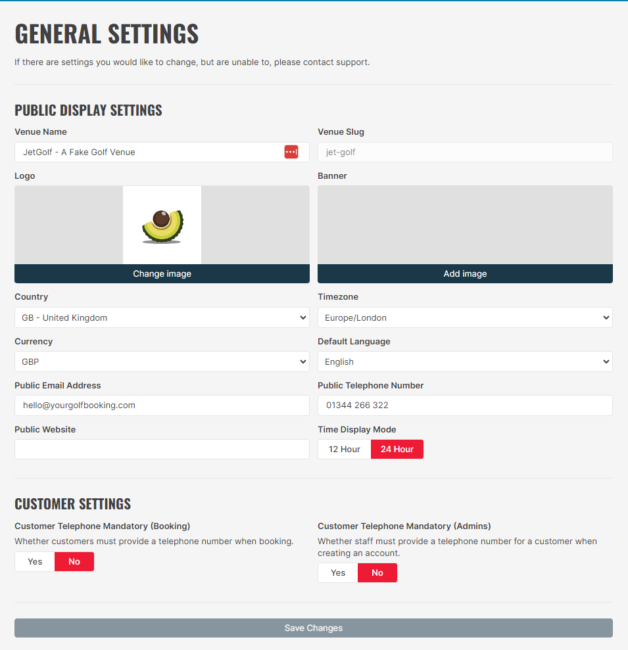
Task: Set admin telephone mandatory to Yes
Action: (338, 572)
